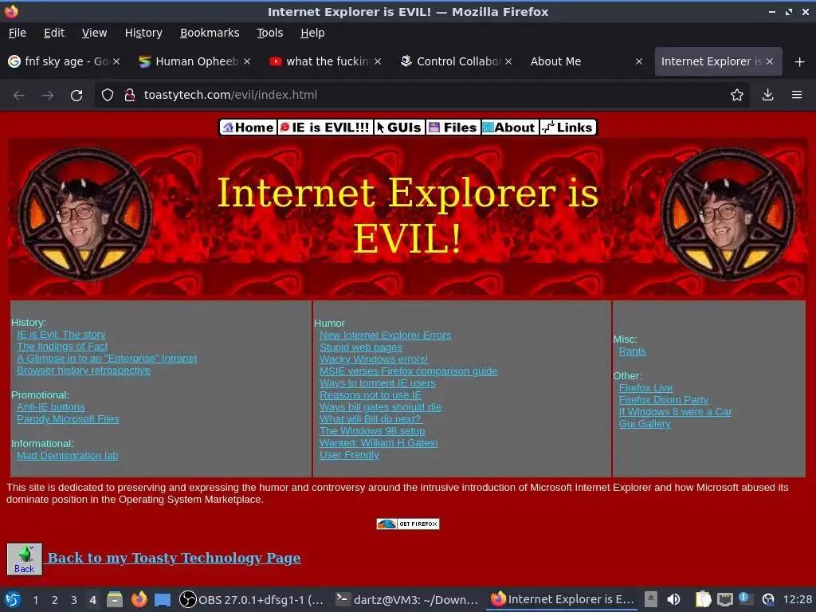The width and height of the screenshot is (816, 612).
Task: Open the Help menu
Action: click(312, 33)
